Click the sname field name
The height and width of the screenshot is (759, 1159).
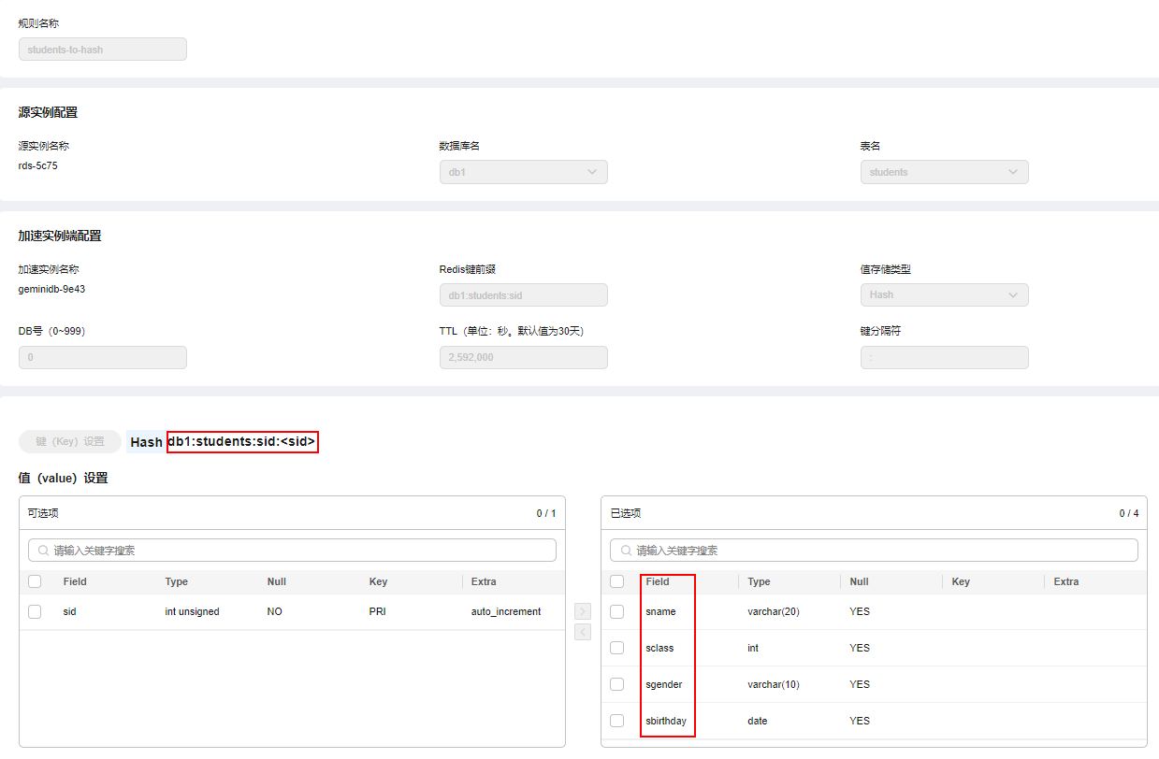(660, 611)
